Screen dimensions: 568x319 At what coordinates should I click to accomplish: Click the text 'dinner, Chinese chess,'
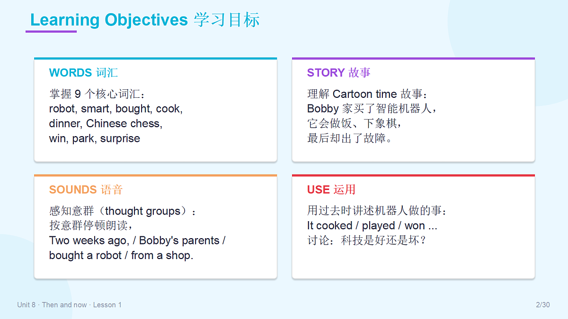pyautogui.click(x=106, y=123)
